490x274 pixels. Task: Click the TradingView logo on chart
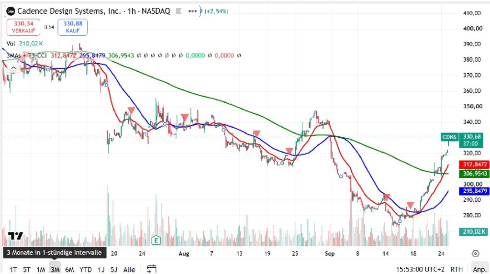[x=15, y=236]
